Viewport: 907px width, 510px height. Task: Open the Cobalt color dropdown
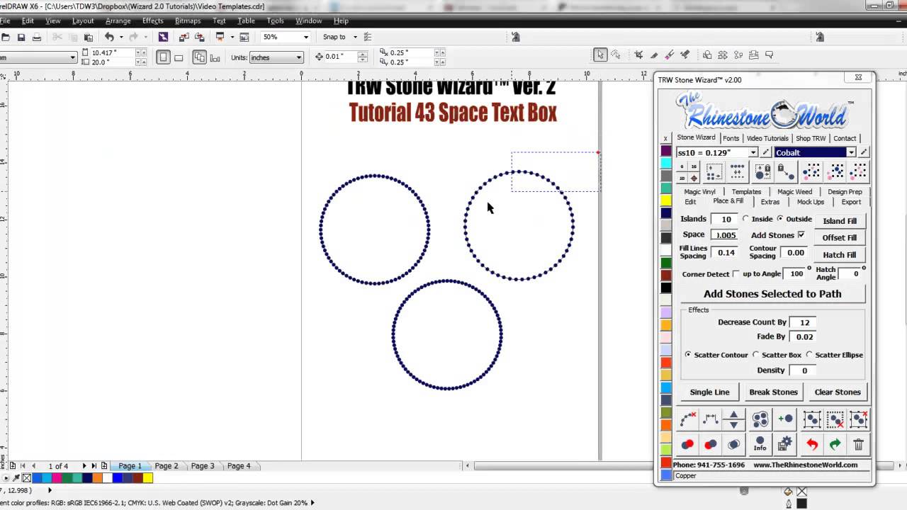tap(851, 152)
